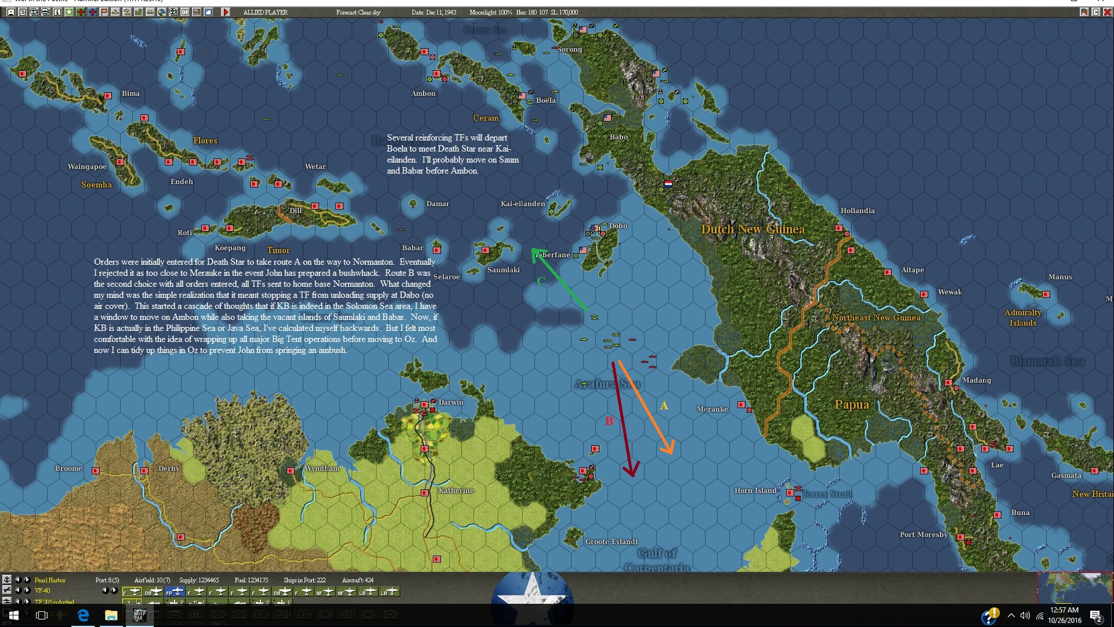Click the 'i' information toolbar icon

coord(57,12)
